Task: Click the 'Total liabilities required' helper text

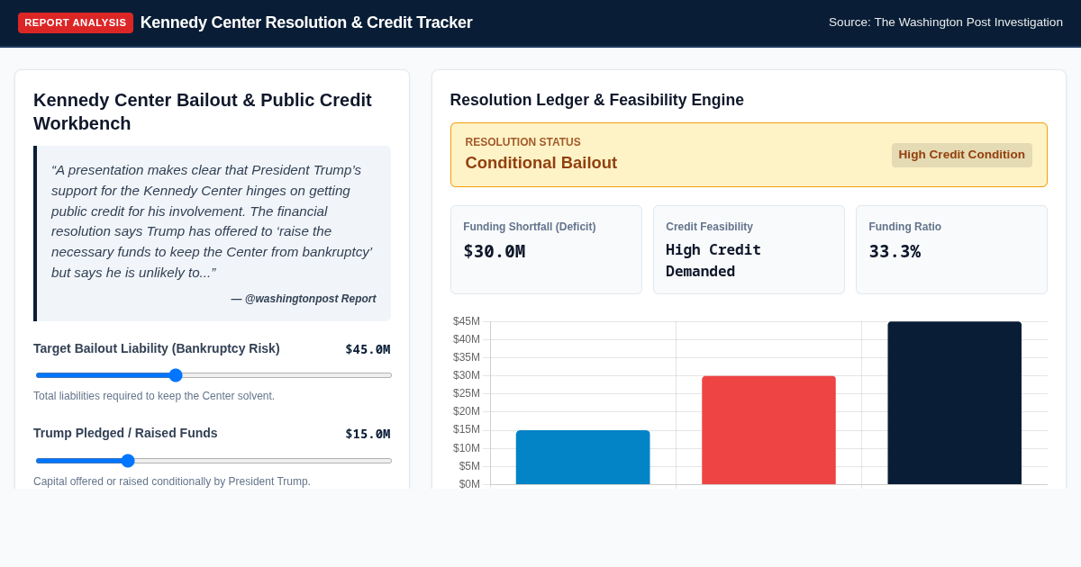Action: coord(154,396)
